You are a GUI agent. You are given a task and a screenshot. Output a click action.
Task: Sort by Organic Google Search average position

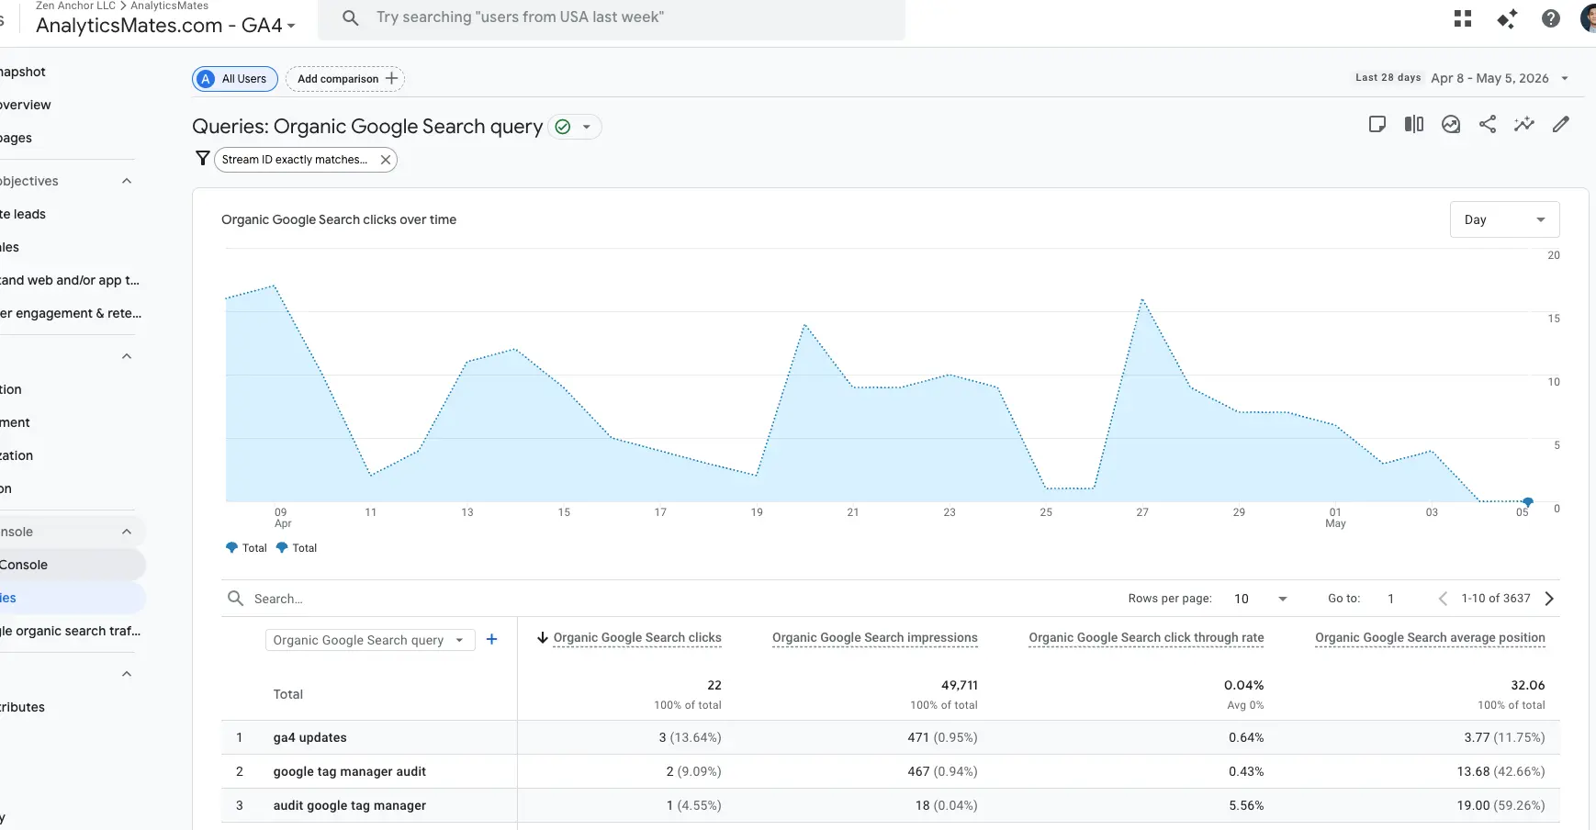1430,637
